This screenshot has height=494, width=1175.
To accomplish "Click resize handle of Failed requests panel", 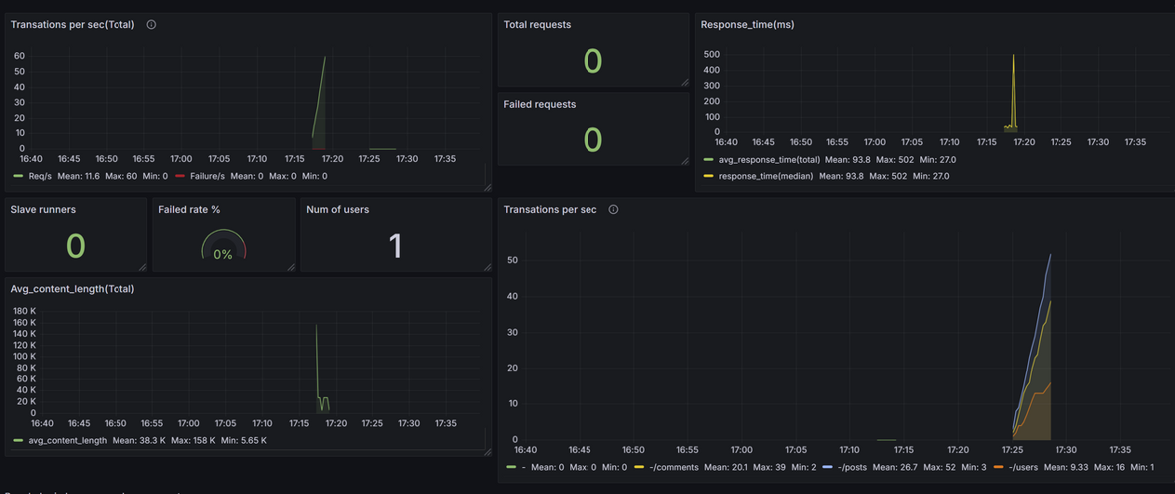I will 685,161.
